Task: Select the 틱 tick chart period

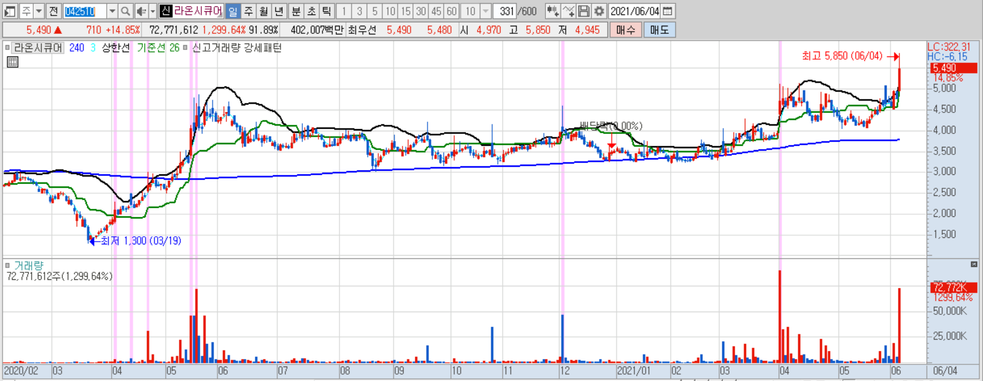Action: (326, 11)
